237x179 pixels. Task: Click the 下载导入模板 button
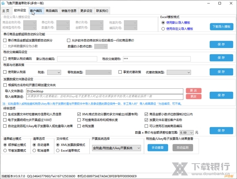coord(222,27)
